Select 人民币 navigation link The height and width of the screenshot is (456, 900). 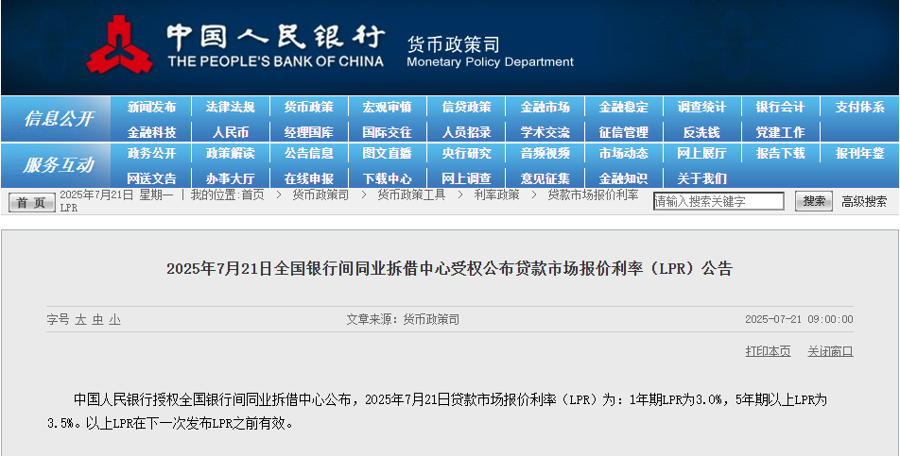point(230,132)
